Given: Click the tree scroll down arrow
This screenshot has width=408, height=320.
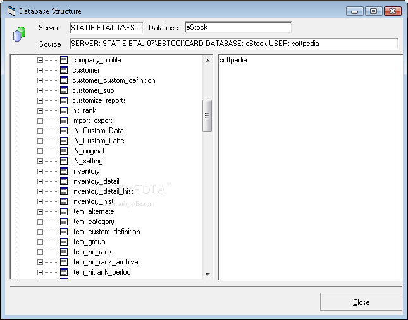Looking at the screenshot, I should [207, 274].
